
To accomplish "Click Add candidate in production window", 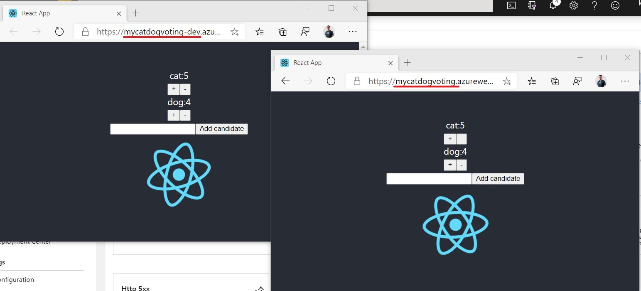I will [x=498, y=179].
